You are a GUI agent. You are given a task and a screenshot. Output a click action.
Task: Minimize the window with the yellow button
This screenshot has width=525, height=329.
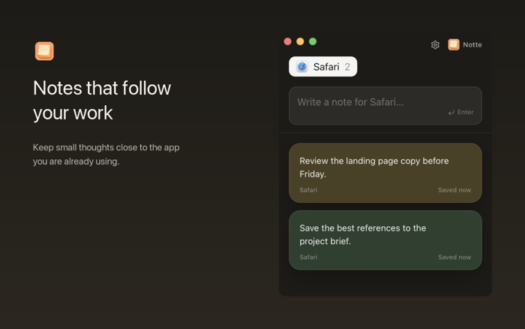300,41
